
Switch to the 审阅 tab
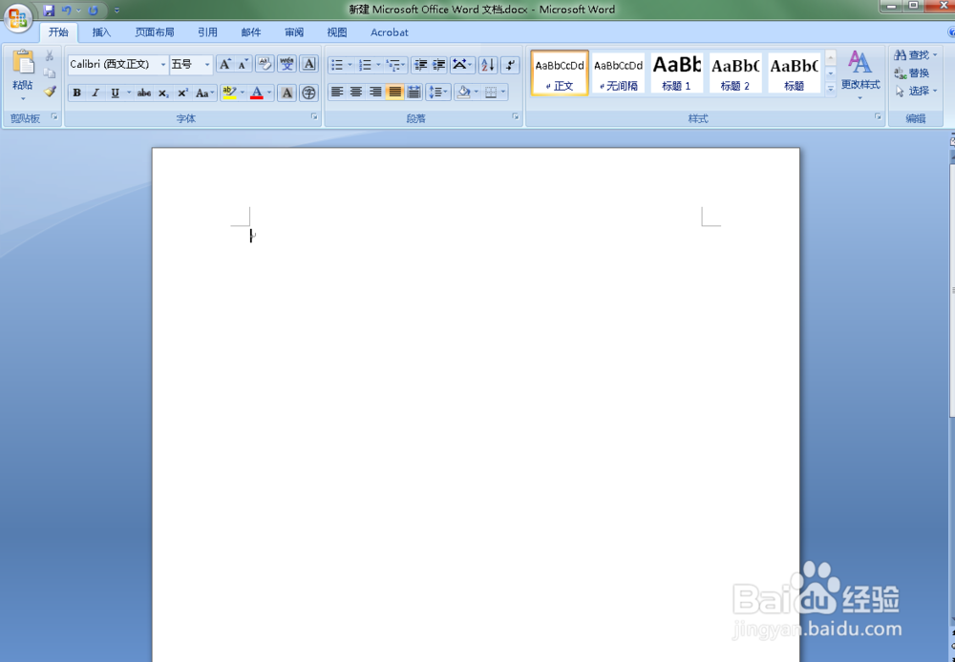tap(293, 32)
